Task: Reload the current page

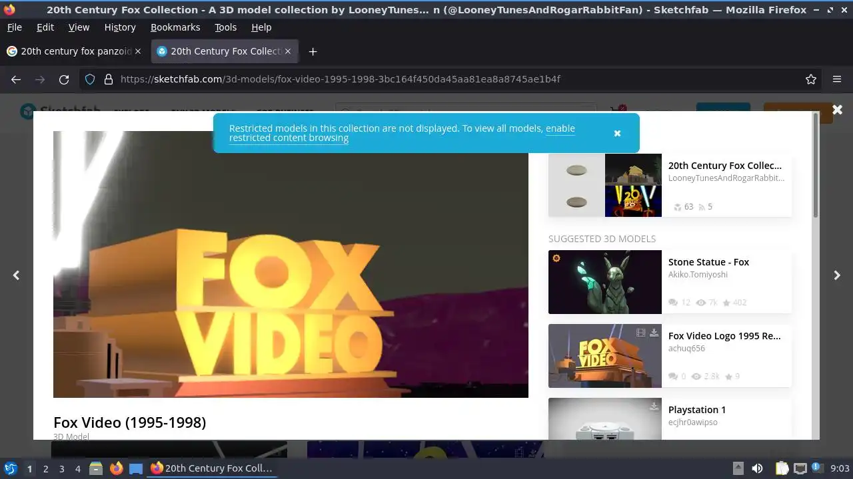Action: pos(64,79)
